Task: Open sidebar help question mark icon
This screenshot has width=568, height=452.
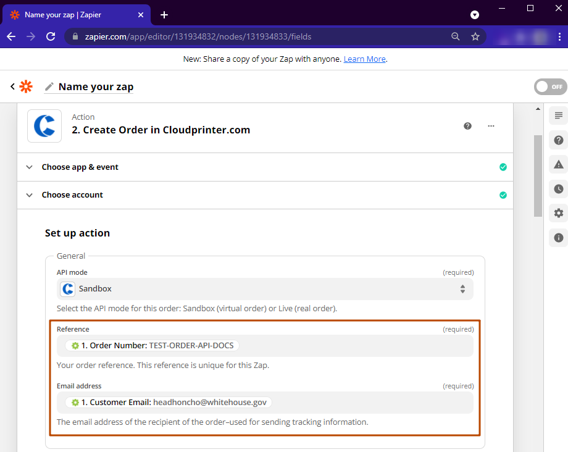Action: [x=559, y=140]
